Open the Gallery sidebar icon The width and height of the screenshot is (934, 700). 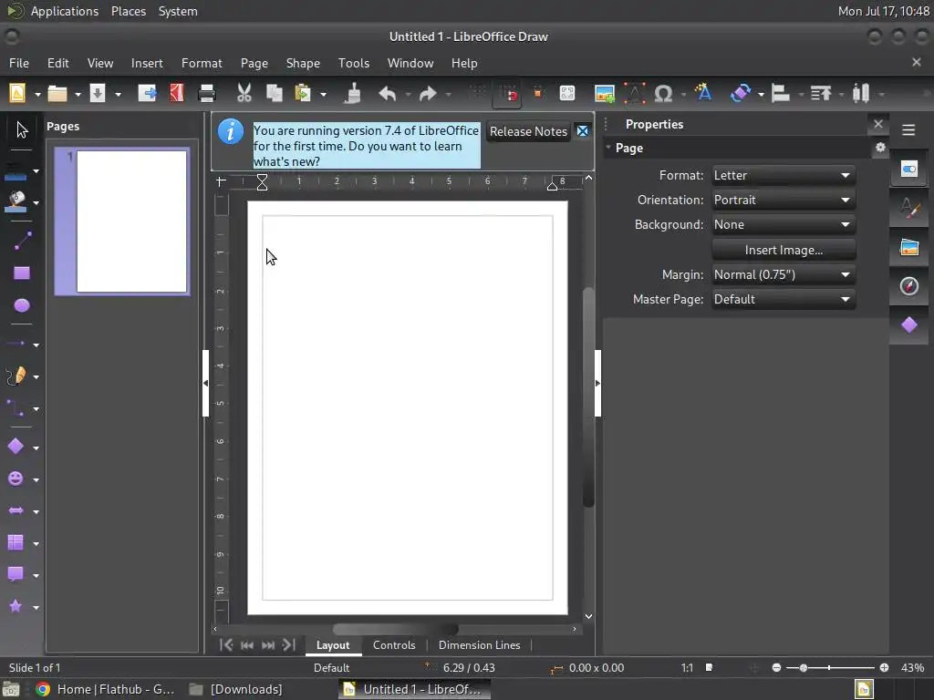point(909,247)
